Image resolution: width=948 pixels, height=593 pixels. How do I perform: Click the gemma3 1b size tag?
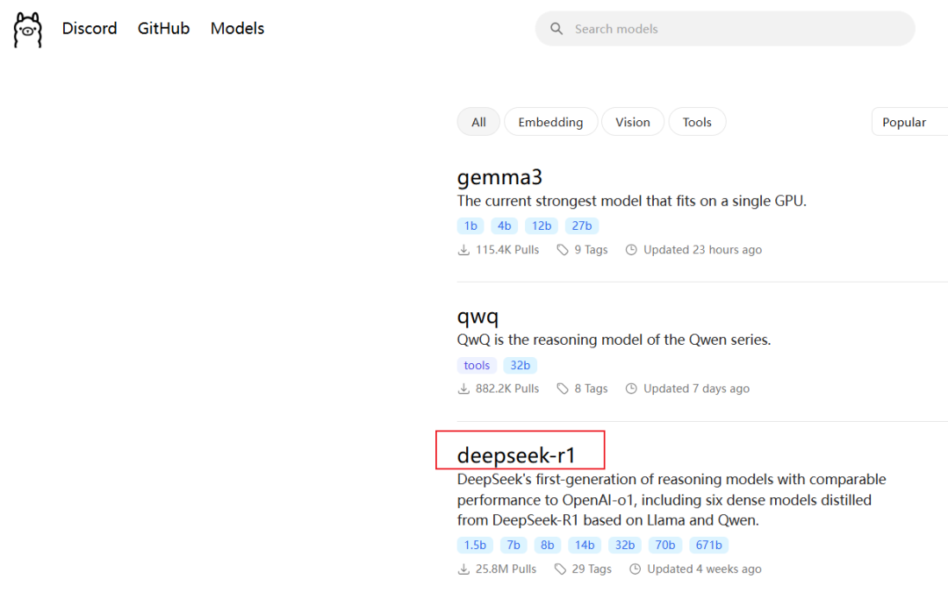[470, 225]
